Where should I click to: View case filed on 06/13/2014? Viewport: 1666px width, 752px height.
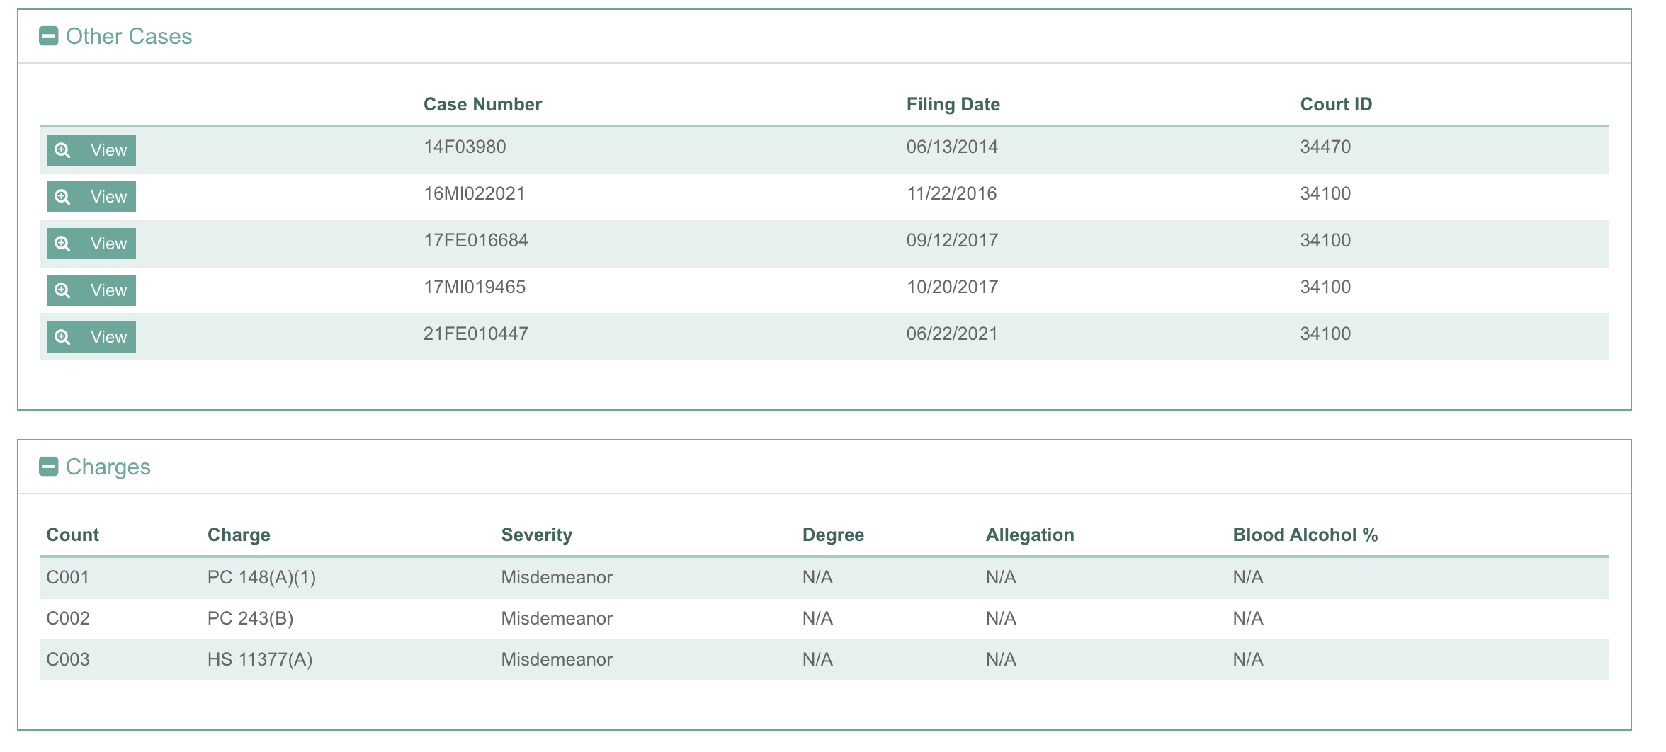(91, 150)
